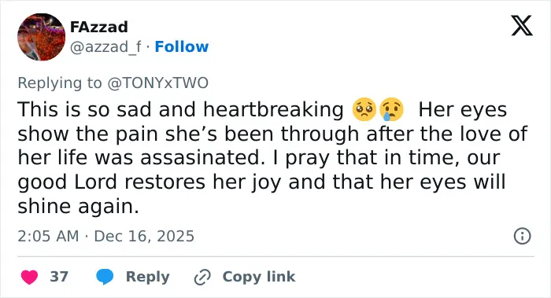
Task: Click the tweet body text paragraph
Action: (272, 157)
